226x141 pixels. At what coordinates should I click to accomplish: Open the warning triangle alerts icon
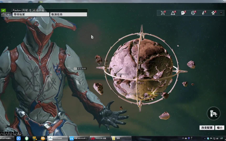pos(173,13)
